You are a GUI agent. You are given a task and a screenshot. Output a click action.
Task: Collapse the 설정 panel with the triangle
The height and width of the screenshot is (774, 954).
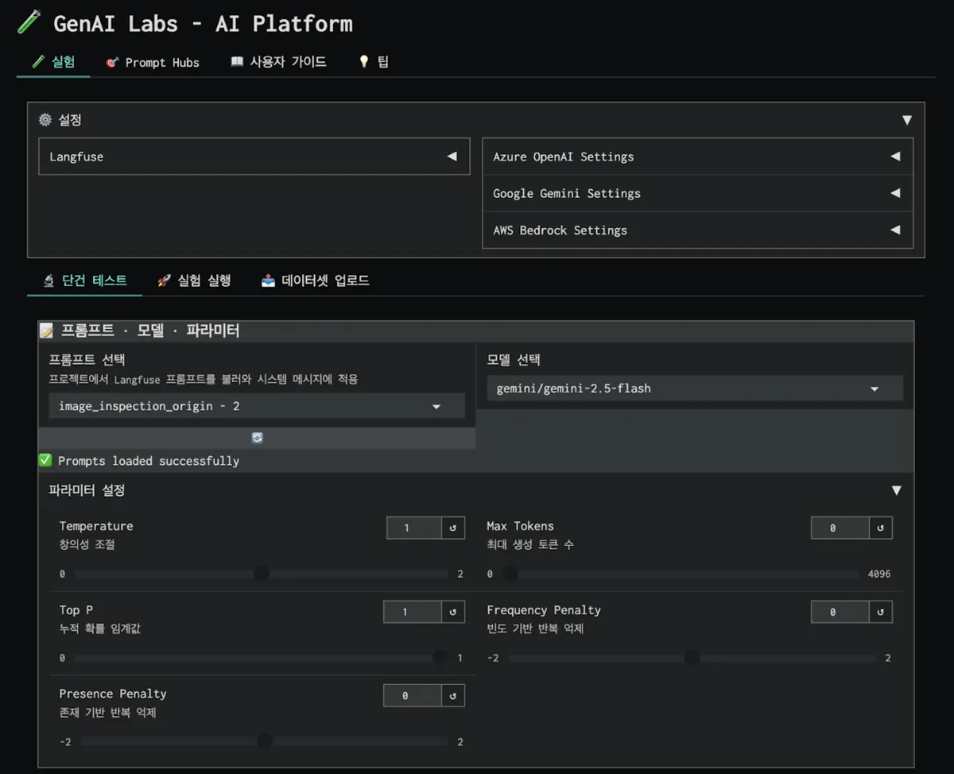(x=906, y=121)
